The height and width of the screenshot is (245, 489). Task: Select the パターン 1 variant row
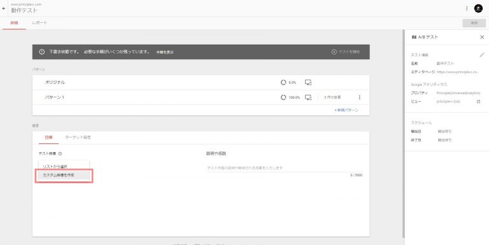click(201, 97)
